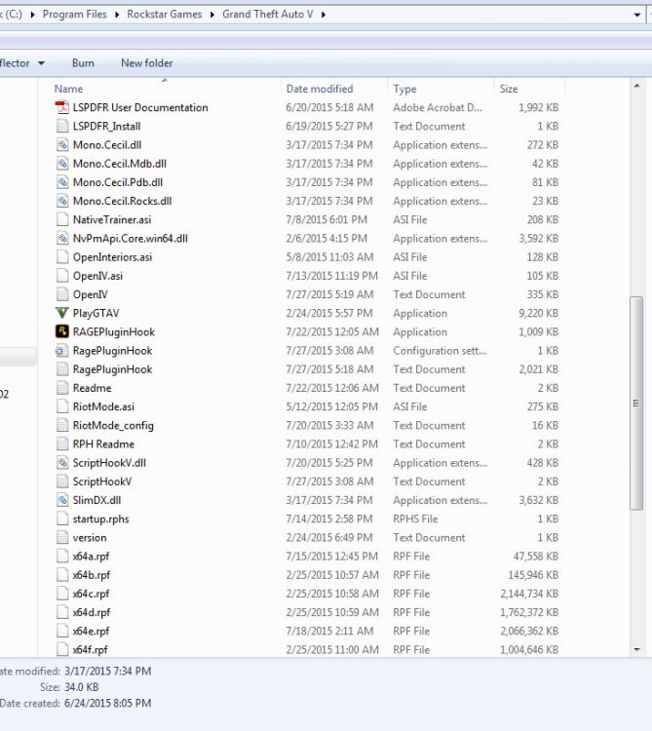Select the RagePluginHook text document row
Screen dimensions: 652x731
point(307,369)
